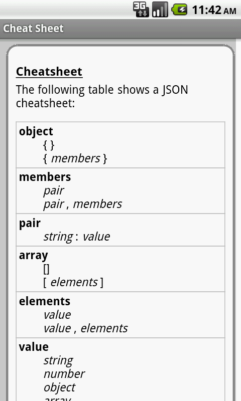
Task: Select the bold elements term
Action: (45, 301)
